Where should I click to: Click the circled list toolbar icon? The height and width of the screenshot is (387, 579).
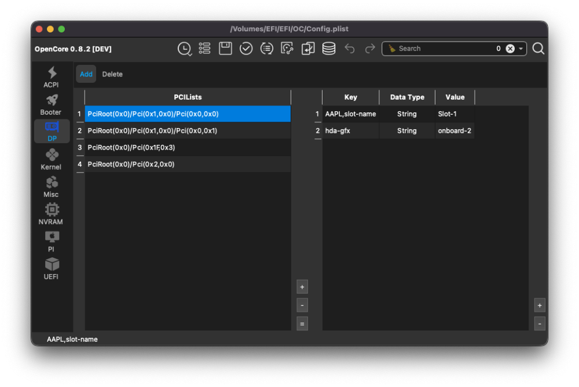pyautogui.click(x=266, y=49)
